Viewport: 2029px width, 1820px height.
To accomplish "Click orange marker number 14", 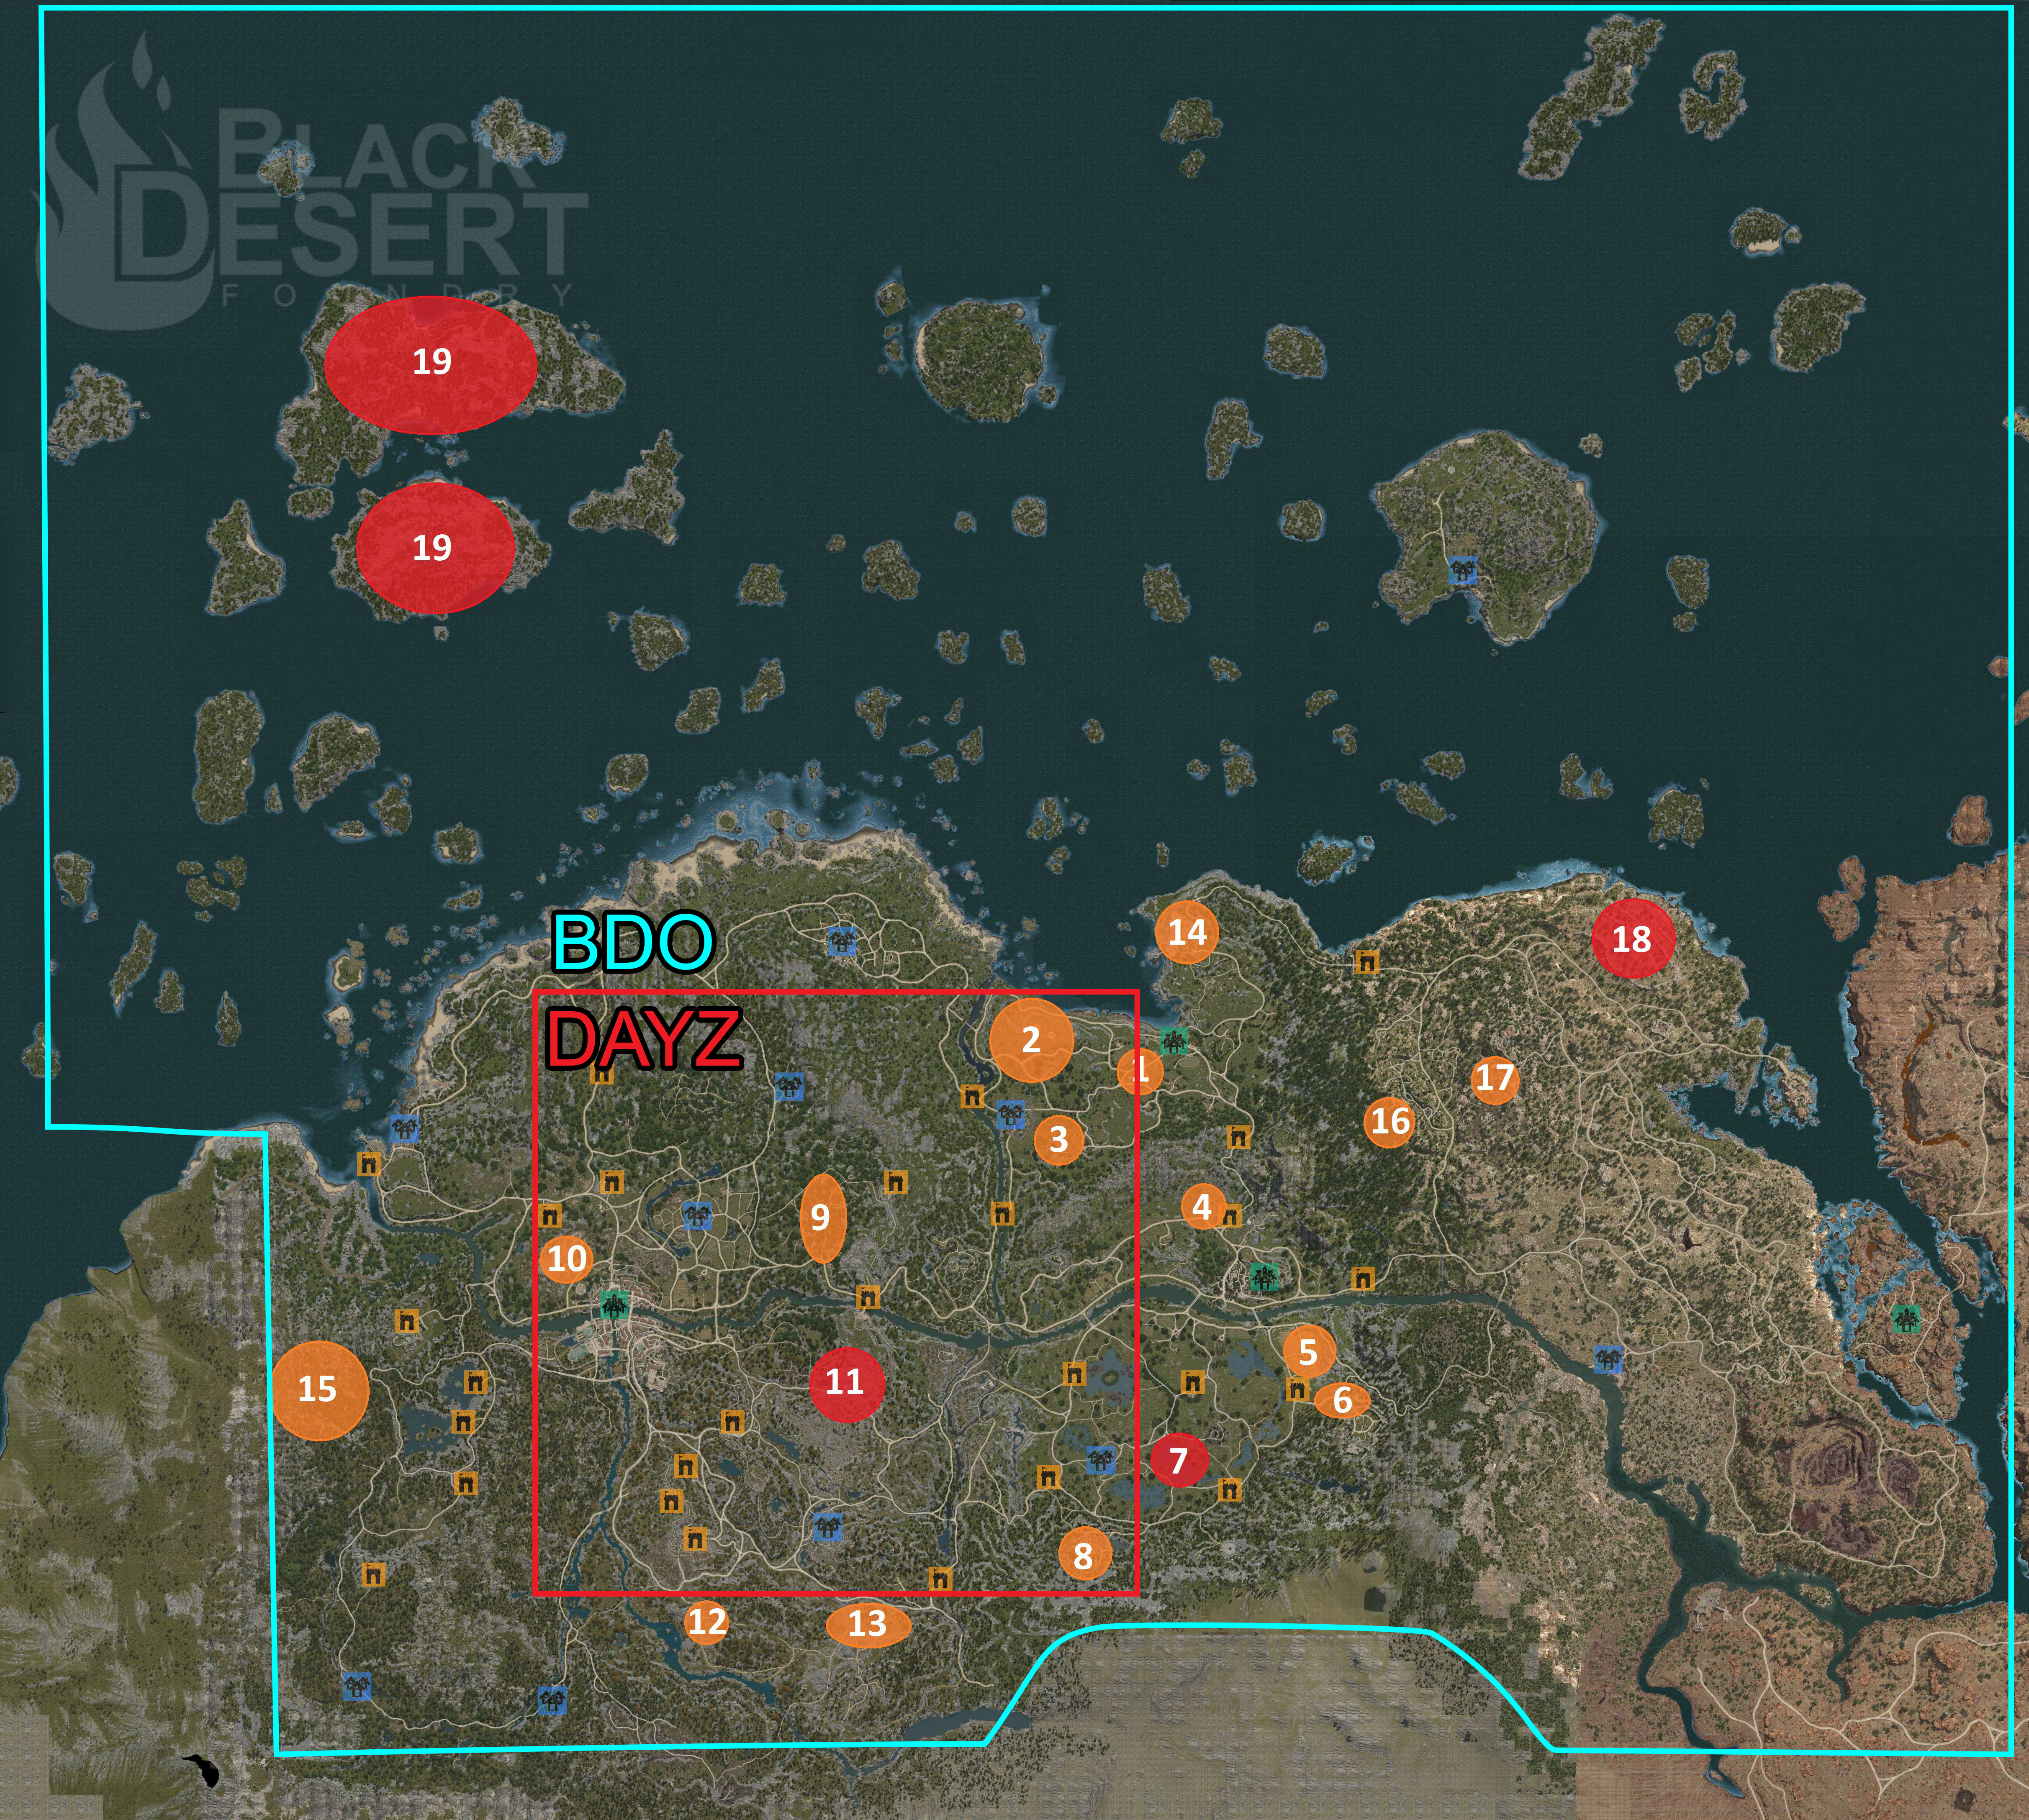I will coord(1187,932).
